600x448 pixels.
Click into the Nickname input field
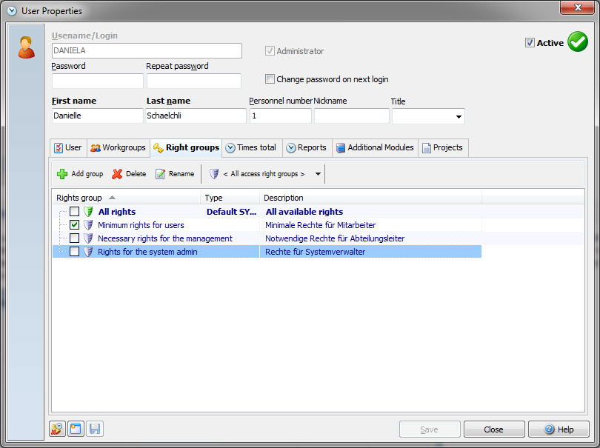click(x=351, y=116)
